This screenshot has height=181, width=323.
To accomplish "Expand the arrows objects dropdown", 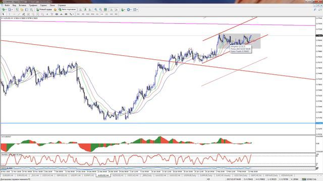I will point(73,14).
